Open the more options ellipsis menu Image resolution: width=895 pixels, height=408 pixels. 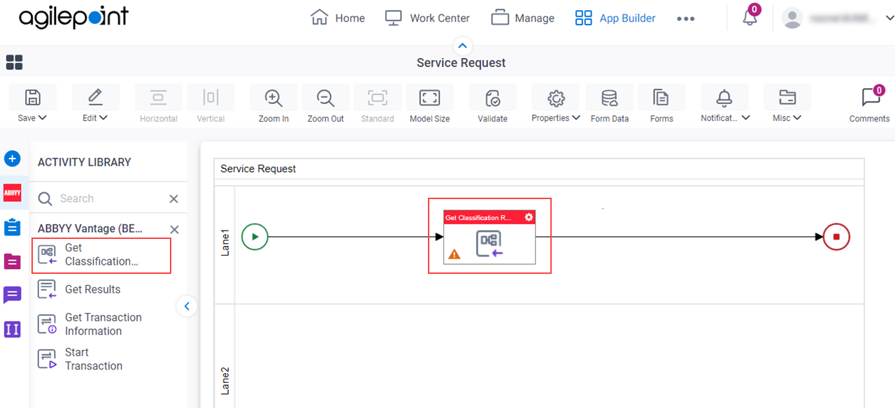click(x=686, y=19)
